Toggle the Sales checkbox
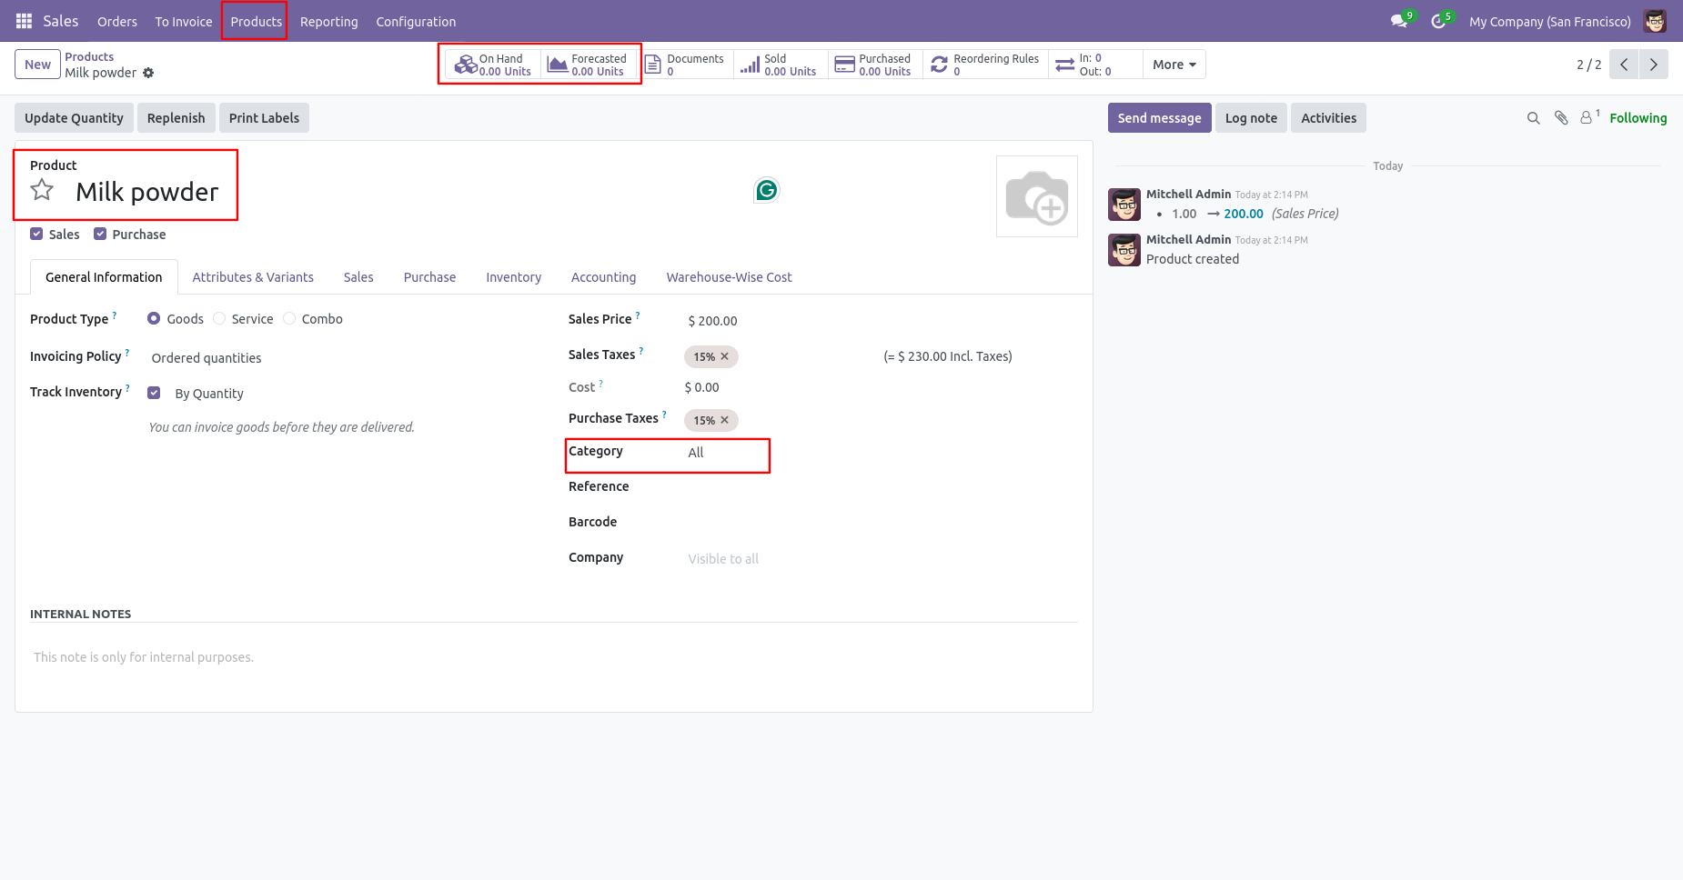Screen dimensions: 1683x880 click(36, 234)
